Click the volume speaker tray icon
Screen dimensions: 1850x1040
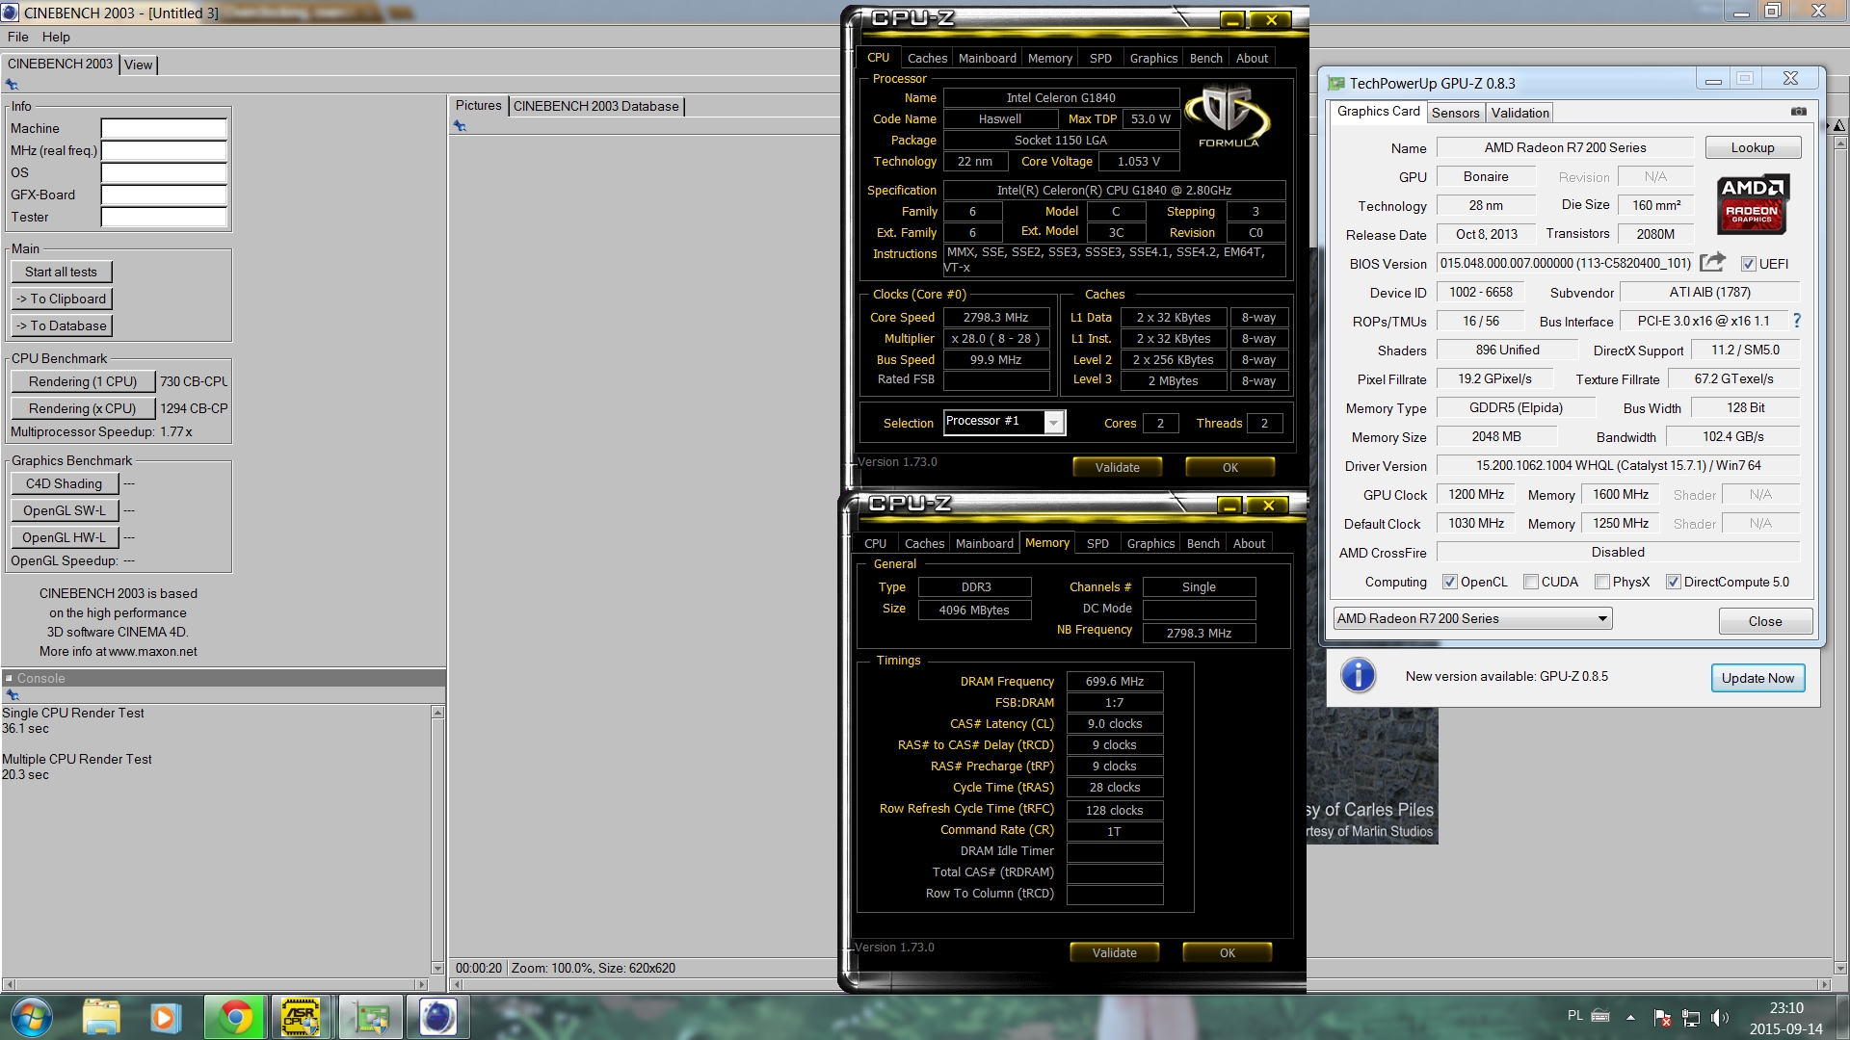click(1719, 1017)
